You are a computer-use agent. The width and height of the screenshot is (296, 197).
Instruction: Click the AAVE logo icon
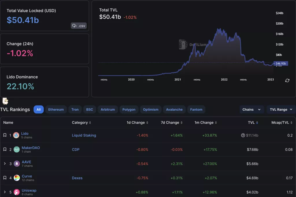17,164
